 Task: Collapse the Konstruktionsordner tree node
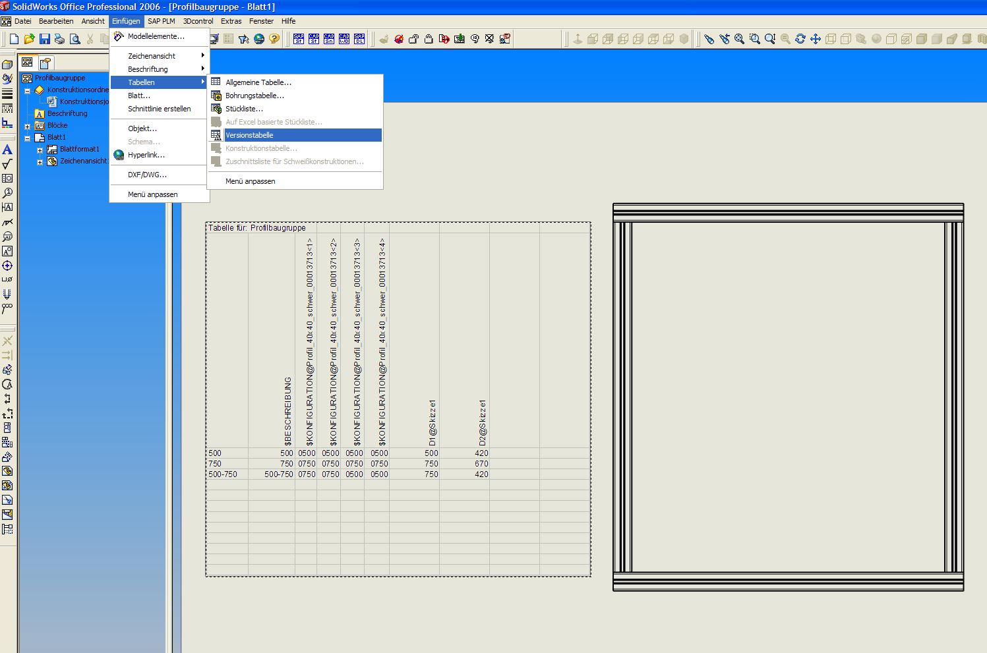click(x=28, y=90)
